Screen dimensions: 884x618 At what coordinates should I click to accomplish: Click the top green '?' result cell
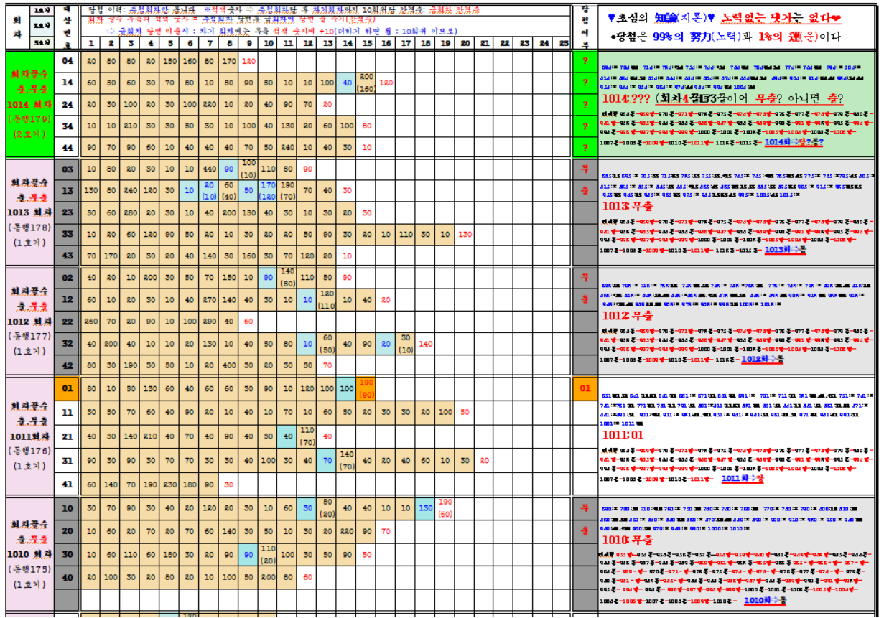coord(585,61)
